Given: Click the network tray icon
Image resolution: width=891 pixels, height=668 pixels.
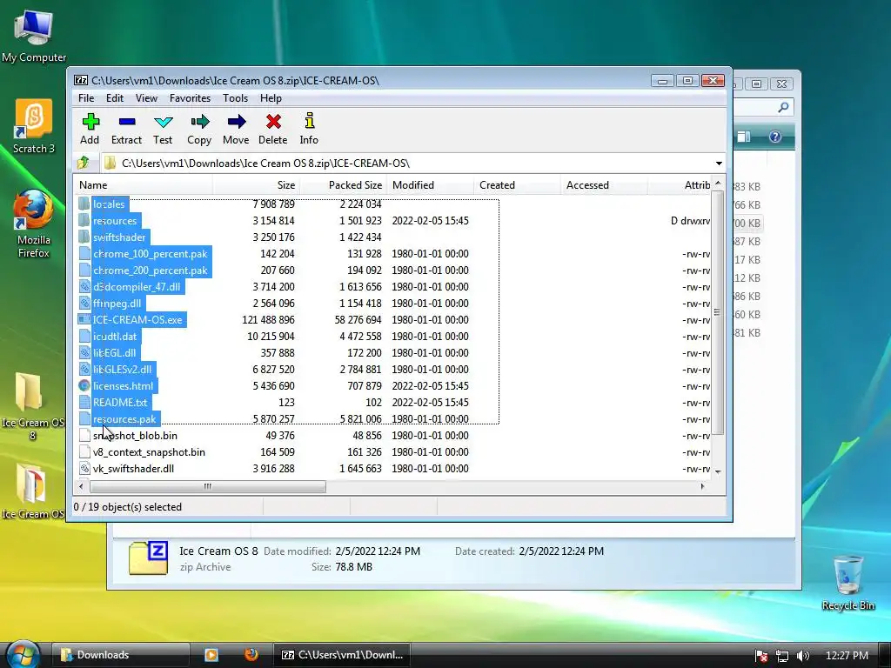Looking at the screenshot, I should (x=782, y=656).
